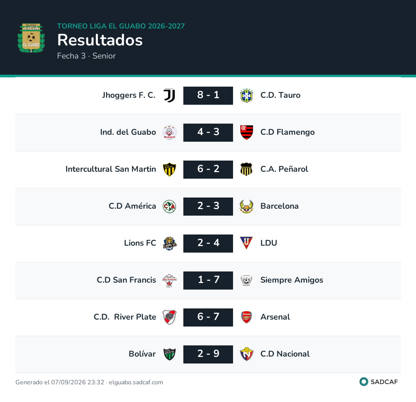The height and width of the screenshot is (402, 416).
Task: Click the C.D. Tauro team crest
Action: pyautogui.click(x=247, y=95)
